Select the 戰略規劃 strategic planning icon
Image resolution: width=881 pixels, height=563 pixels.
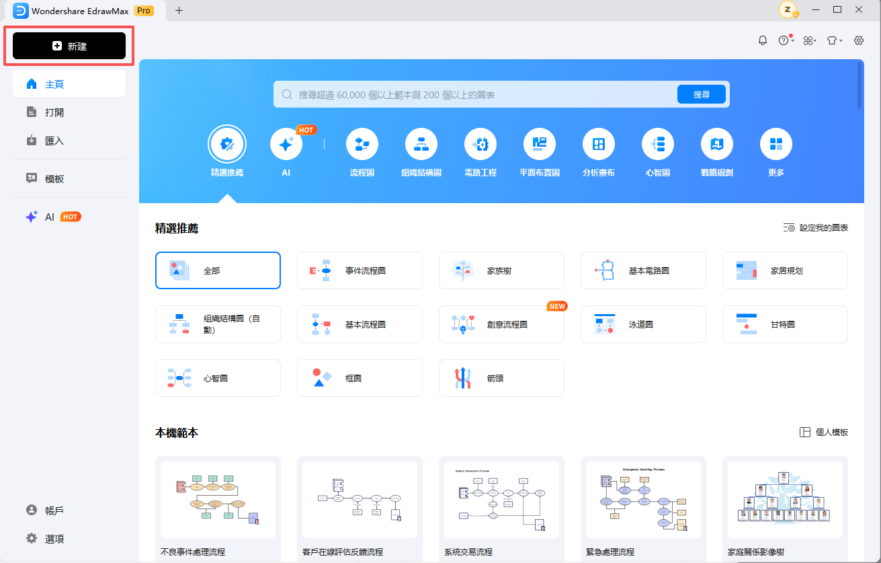tap(716, 143)
